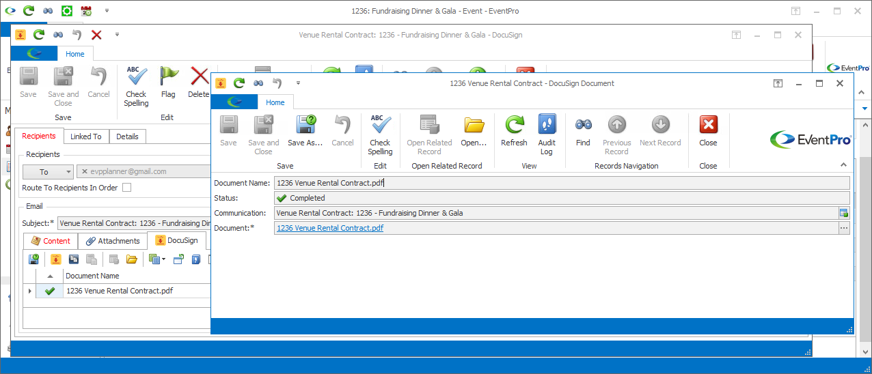Open the Attachments tab

(113, 241)
